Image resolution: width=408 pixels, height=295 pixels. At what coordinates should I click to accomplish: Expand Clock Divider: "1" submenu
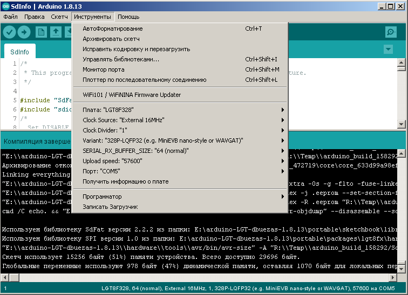(x=180, y=130)
